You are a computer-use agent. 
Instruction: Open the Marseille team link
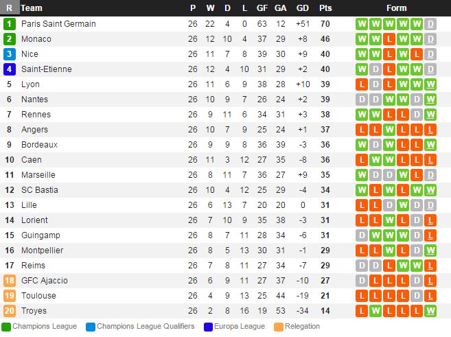coord(38,175)
